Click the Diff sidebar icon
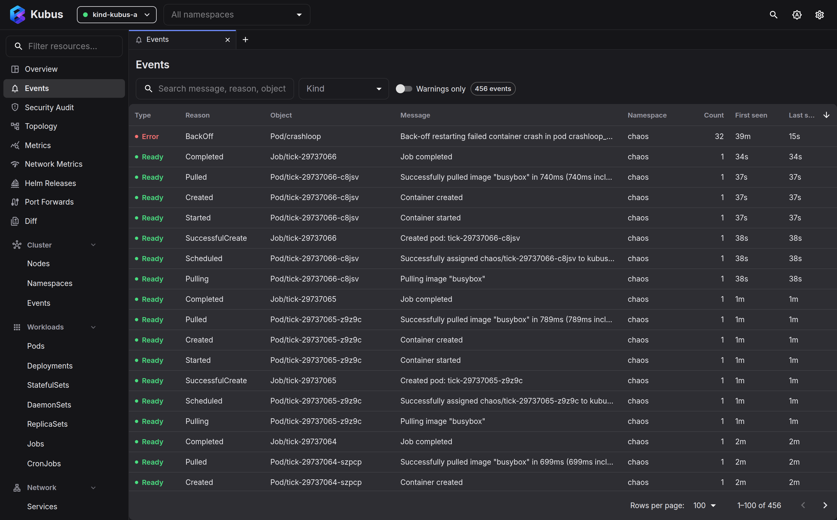The width and height of the screenshot is (837, 520). coord(15,221)
